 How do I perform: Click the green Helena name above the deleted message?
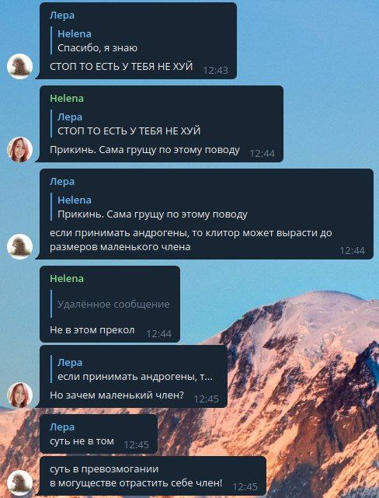click(x=67, y=279)
